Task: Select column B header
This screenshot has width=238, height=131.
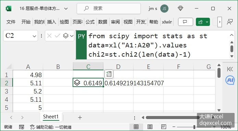Action: (58, 67)
